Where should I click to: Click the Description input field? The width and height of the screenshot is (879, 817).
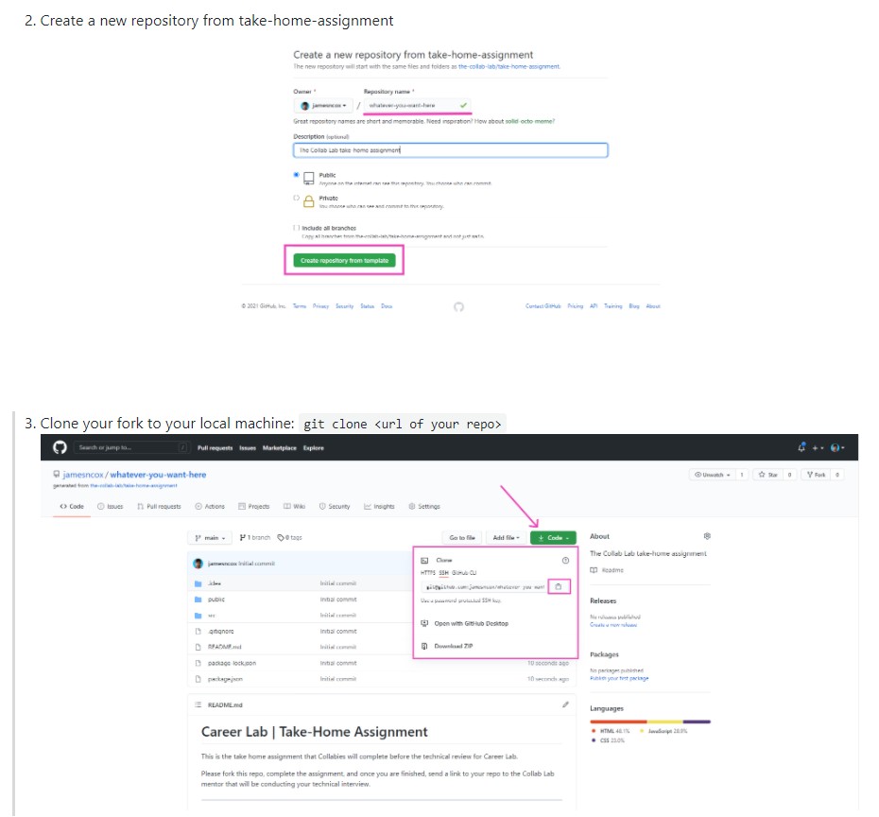point(450,150)
